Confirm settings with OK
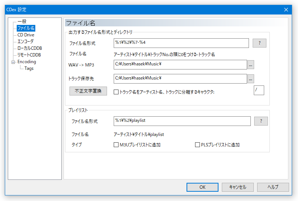Image resolution: width=298 pixels, height=201 pixels. pyautogui.click(x=203, y=187)
